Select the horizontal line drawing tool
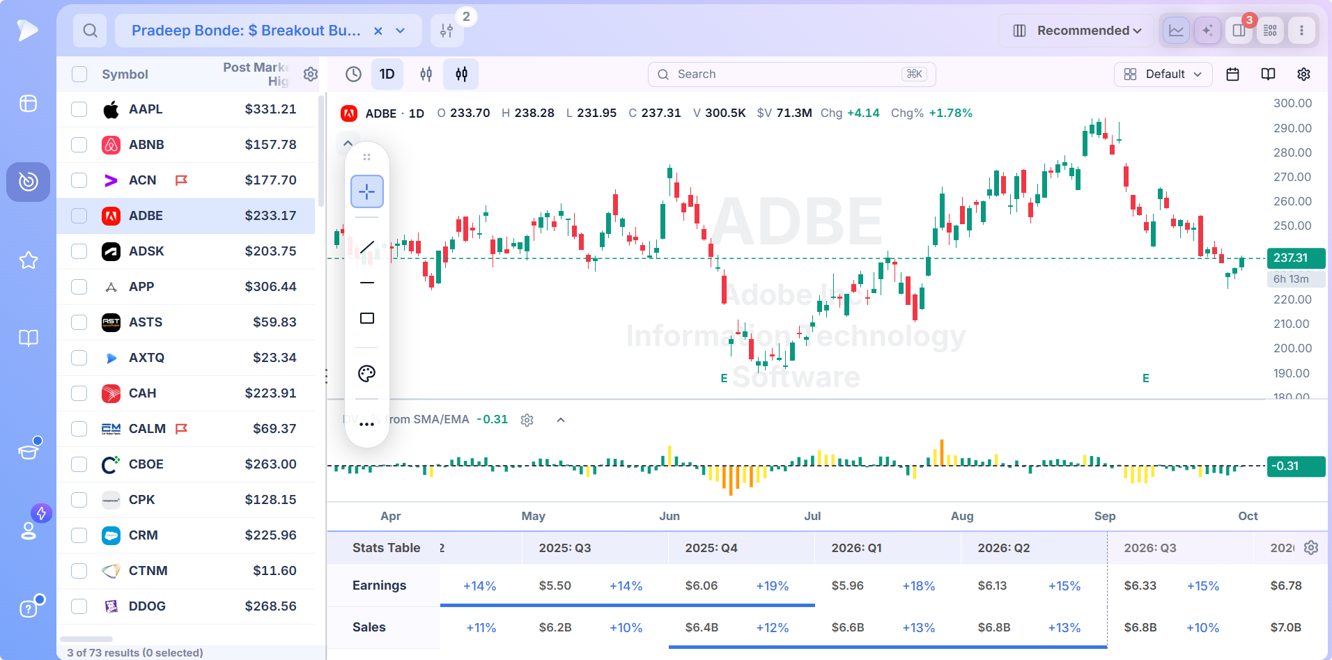Screen dimensions: 1332x660 (x=367, y=283)
